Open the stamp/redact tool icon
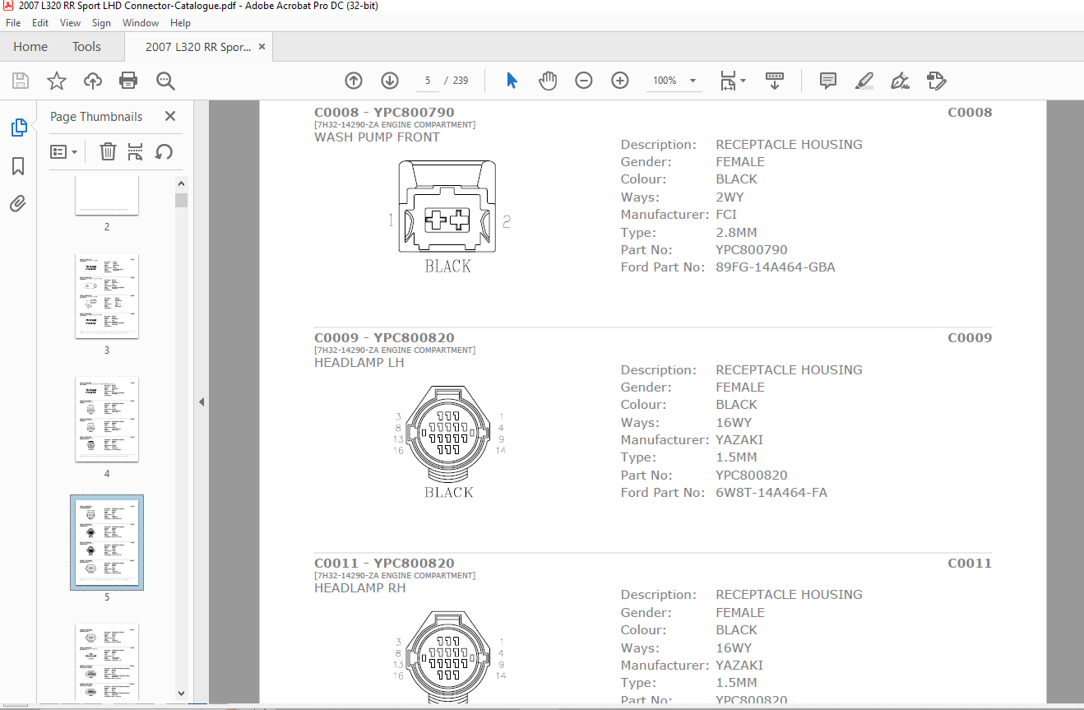The image size is (1084, 710). point(936,81)
